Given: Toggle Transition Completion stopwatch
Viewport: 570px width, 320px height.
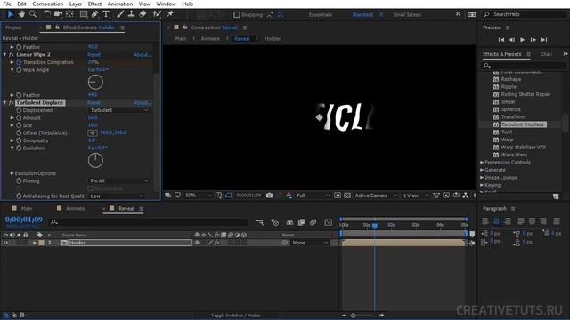Looking at the screenshot, I should click(x=19, y=62).
